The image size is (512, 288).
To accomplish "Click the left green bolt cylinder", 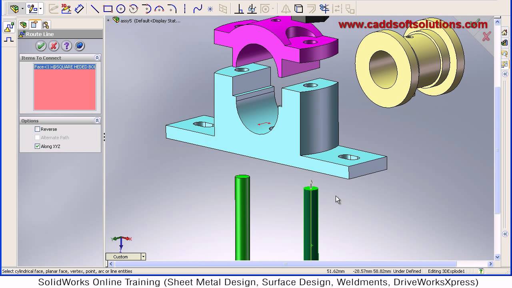I will coord(242,218).
